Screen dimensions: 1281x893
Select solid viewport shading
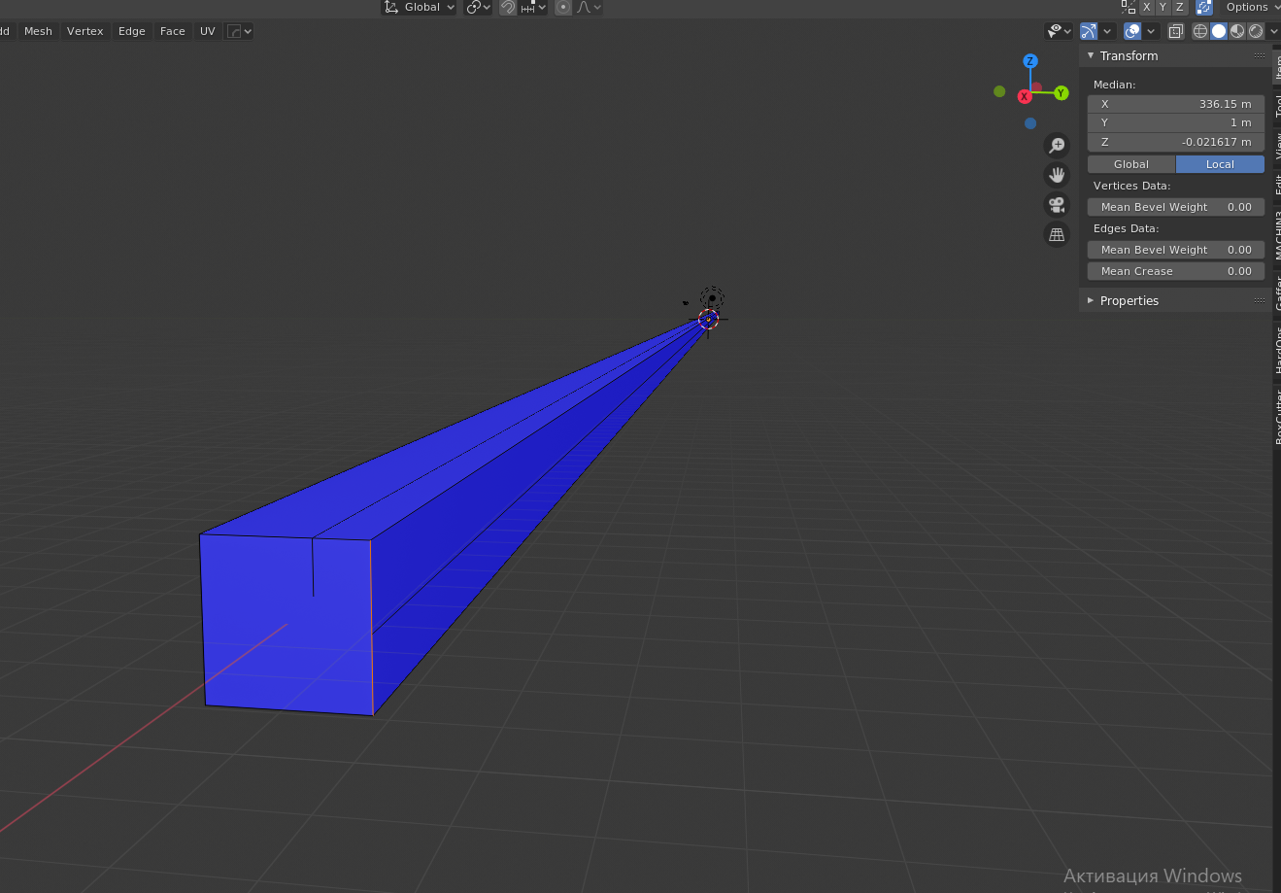[x=1219, y=31]
